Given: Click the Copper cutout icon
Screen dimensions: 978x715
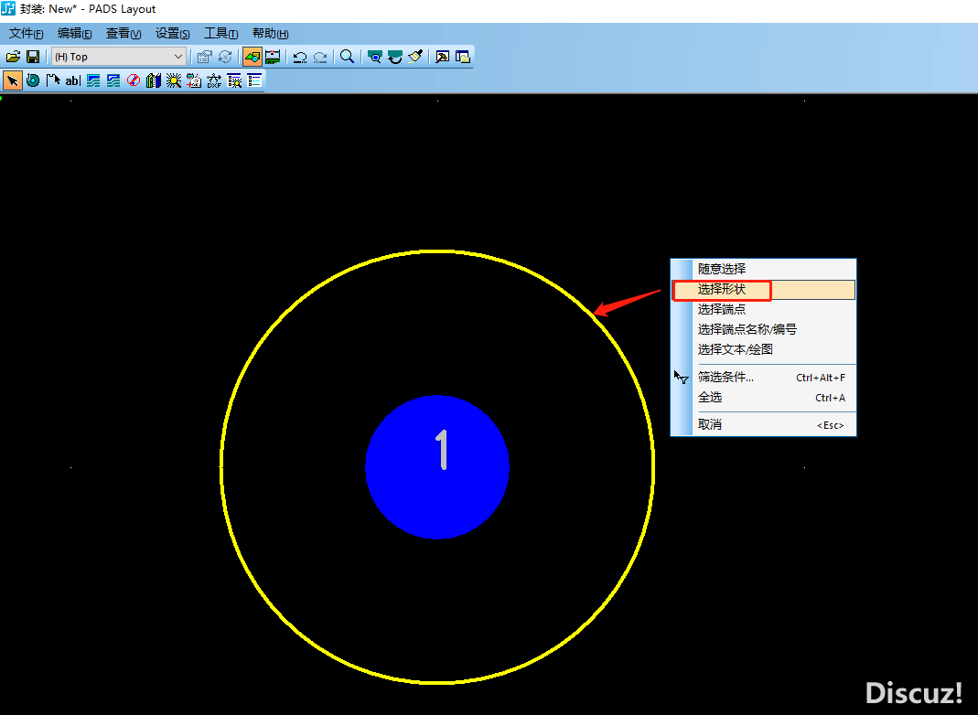Looking at the screenshot, I should [113, 80].
